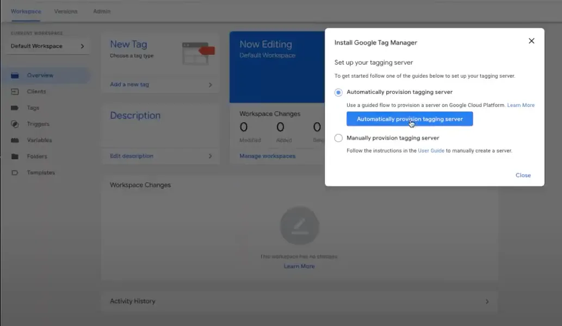
Task: Click the Close button in dialog
Action: (523, 175)
